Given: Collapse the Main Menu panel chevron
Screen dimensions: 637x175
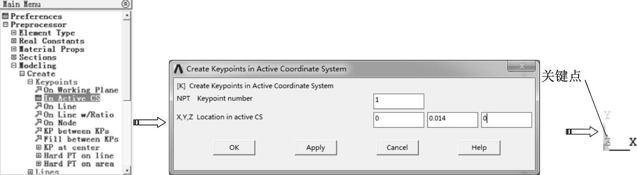Looking at the screenshot, I should point(125,4).
